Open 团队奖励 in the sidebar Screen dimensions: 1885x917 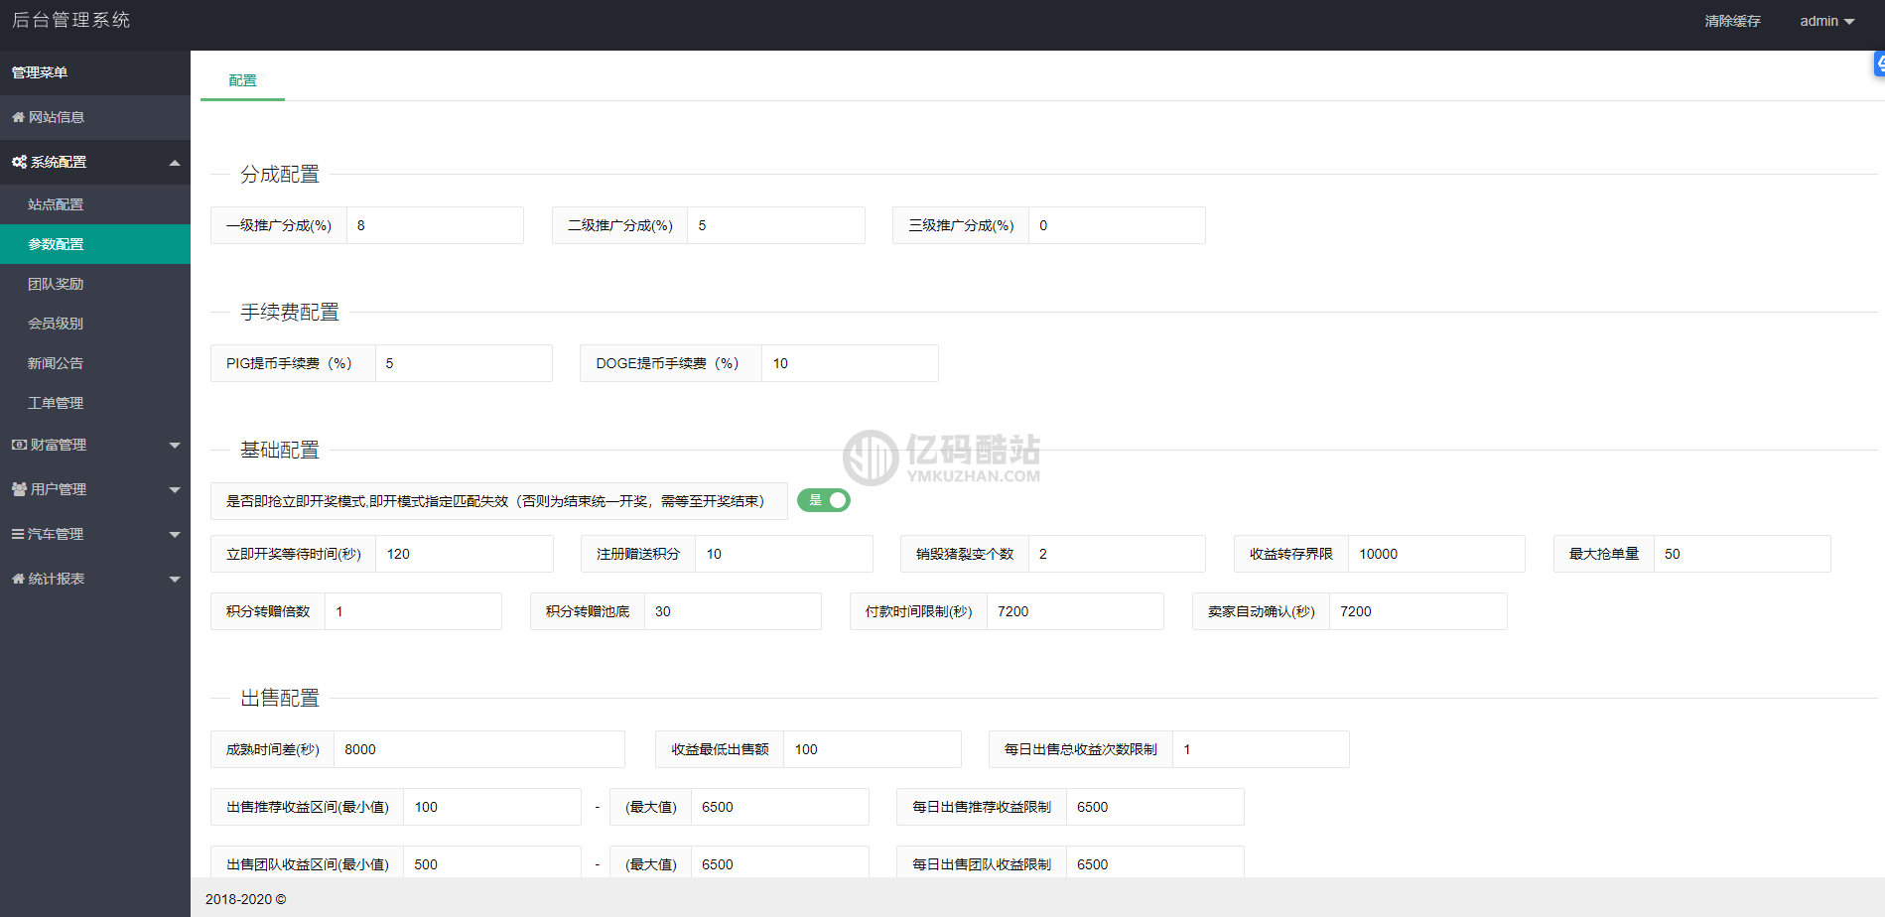[95, 284]
